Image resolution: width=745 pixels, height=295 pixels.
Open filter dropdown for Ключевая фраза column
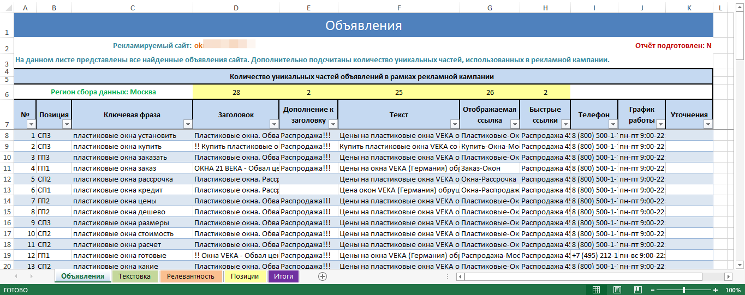188,124
